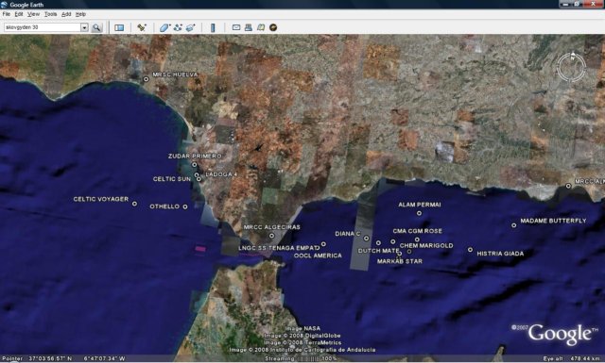Open the Google Maps view icon

(261, 27)
